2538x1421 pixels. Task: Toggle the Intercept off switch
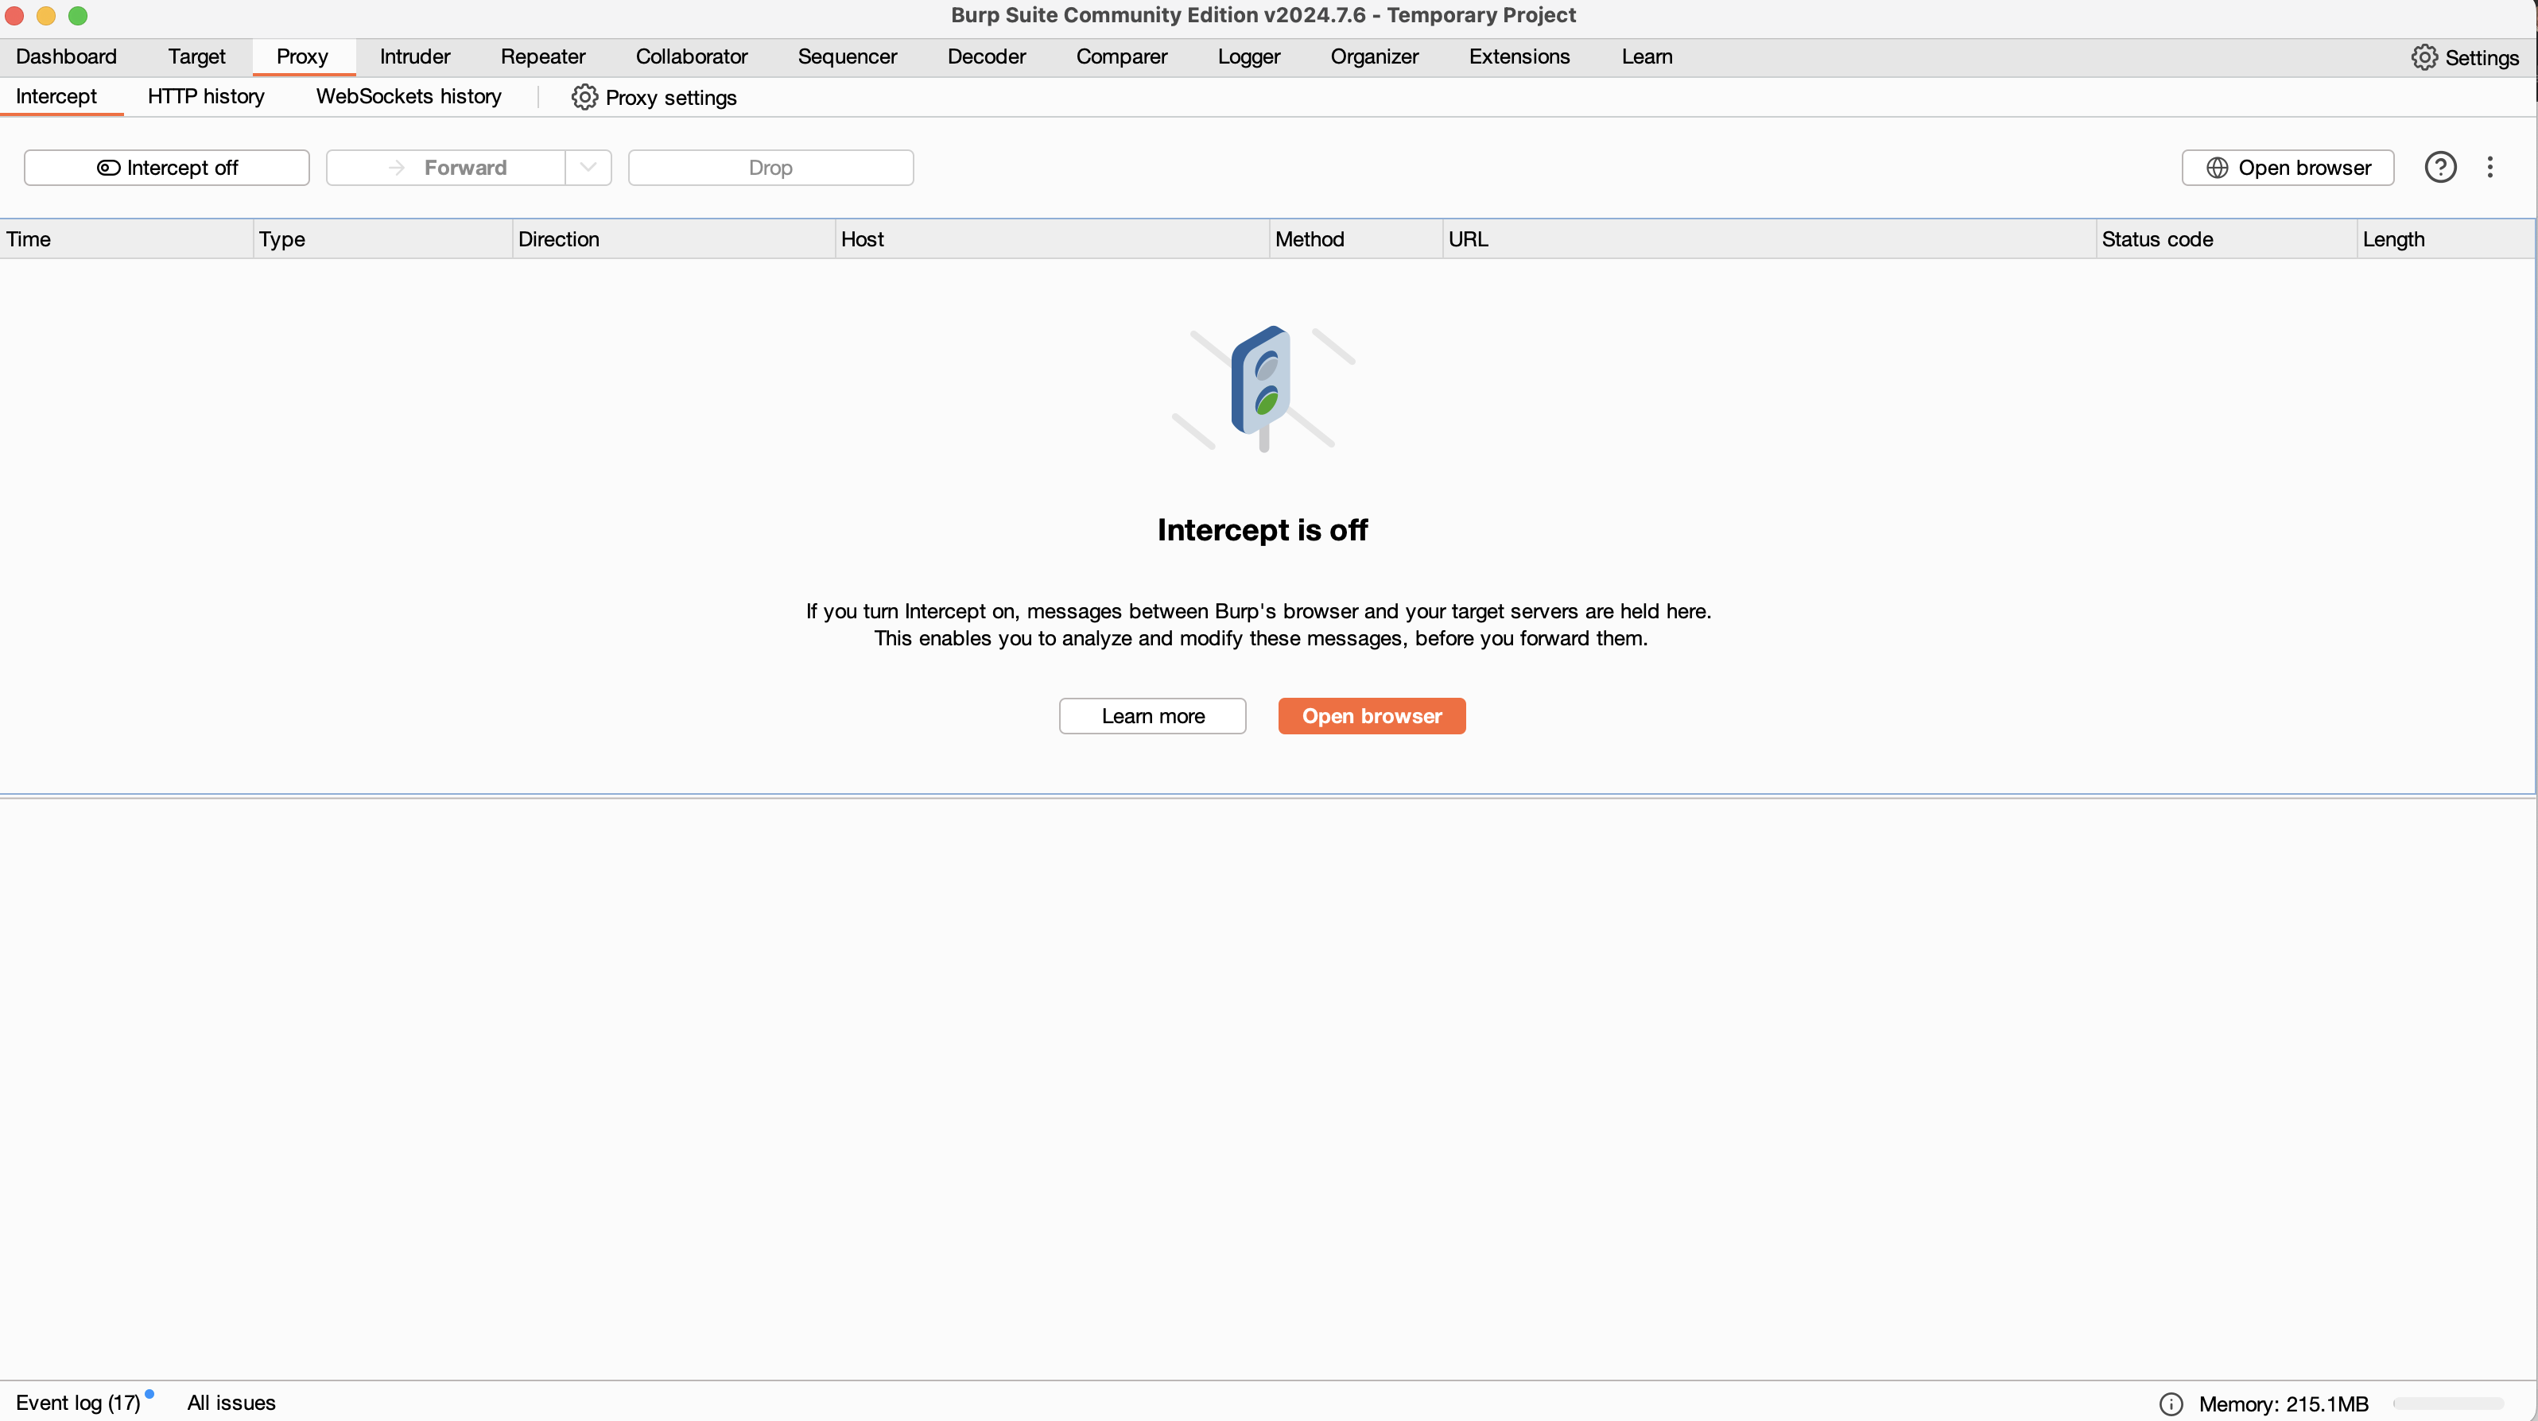tap(166, 168)
